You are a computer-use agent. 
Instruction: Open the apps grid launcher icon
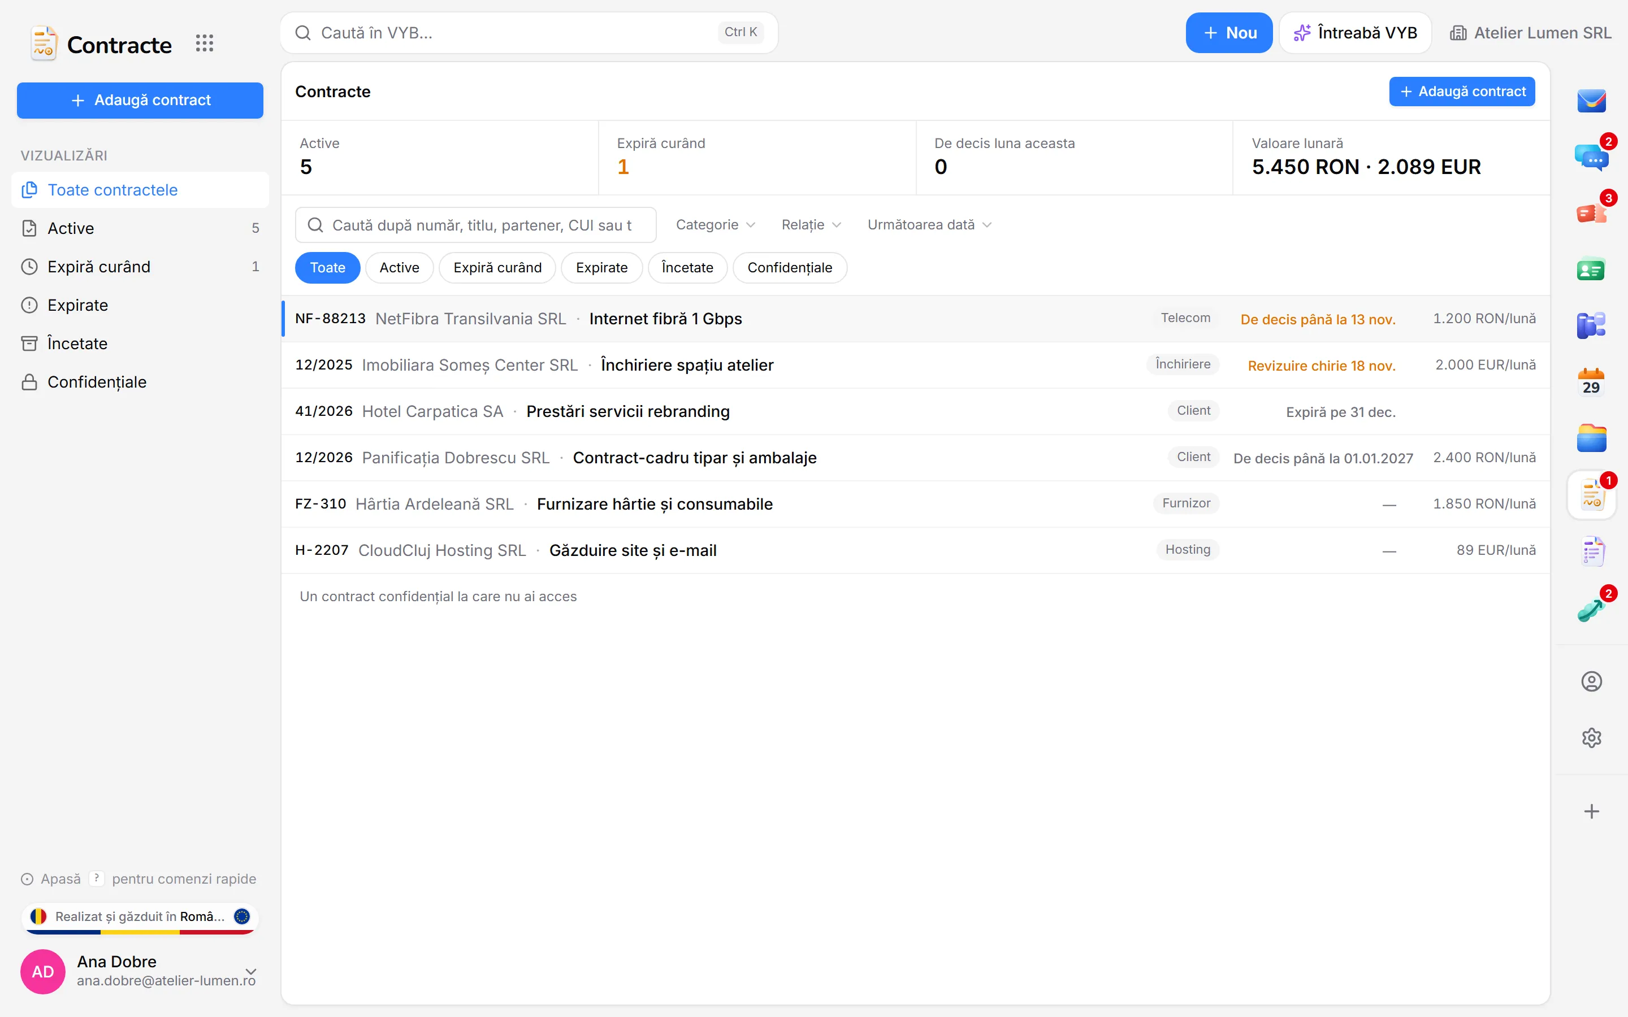coord(204,44)
